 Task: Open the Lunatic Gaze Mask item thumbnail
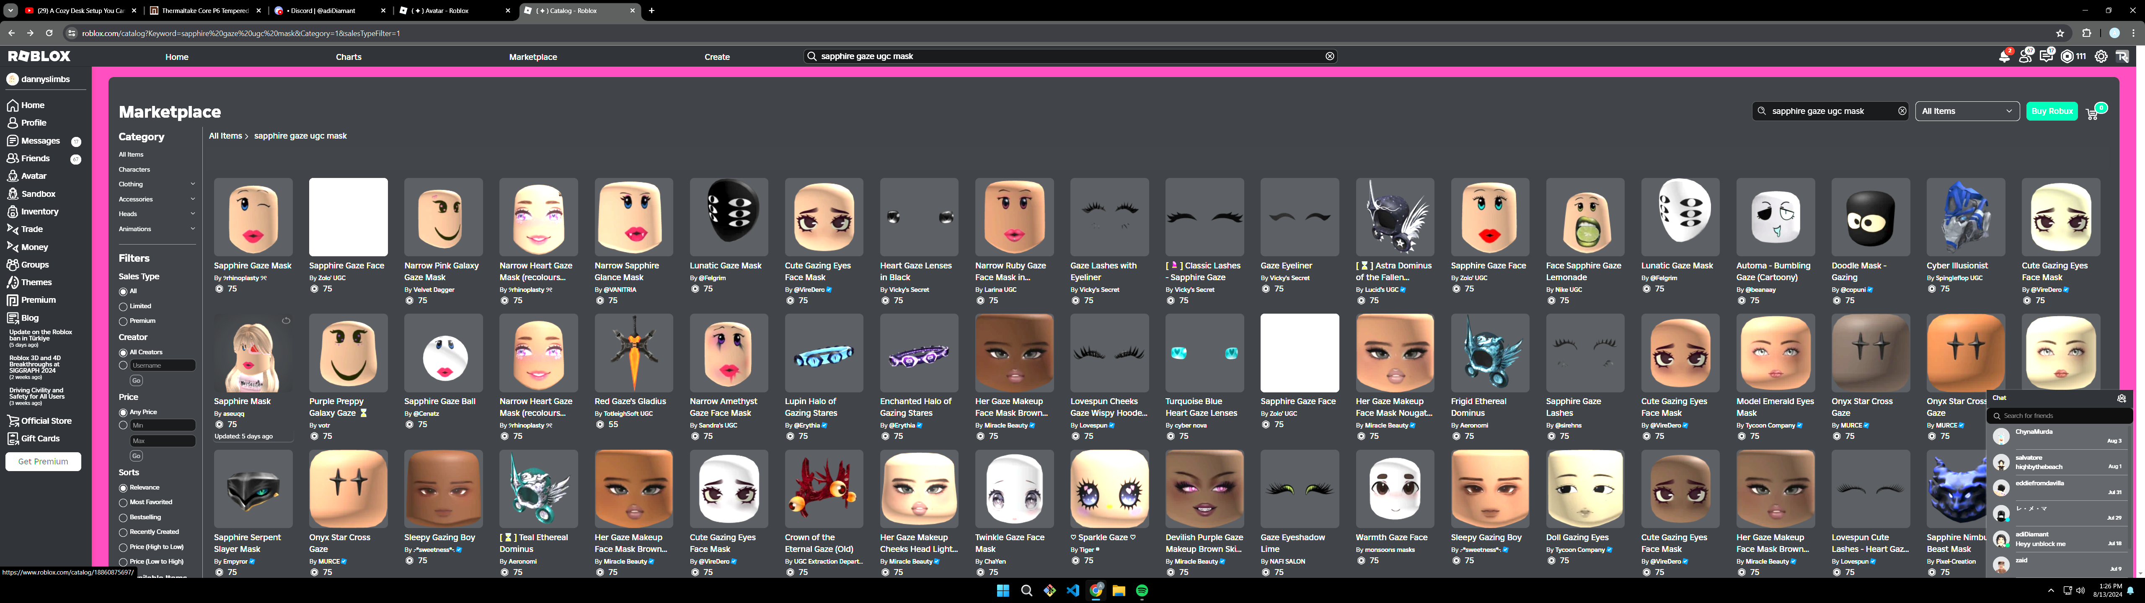729,216
